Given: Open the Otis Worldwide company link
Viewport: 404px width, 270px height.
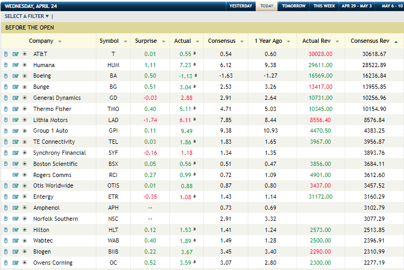Looking at the screenshot, I should tap(53, 185).
